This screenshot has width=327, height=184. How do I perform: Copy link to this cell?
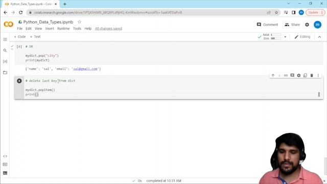click(x=286, y=75)
